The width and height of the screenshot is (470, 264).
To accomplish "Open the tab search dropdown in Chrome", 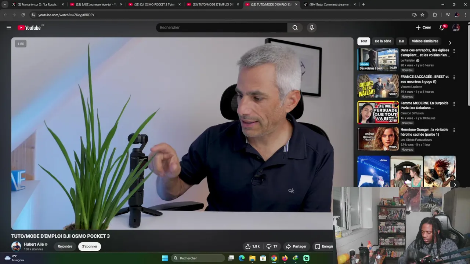I will tap(5, 4).
